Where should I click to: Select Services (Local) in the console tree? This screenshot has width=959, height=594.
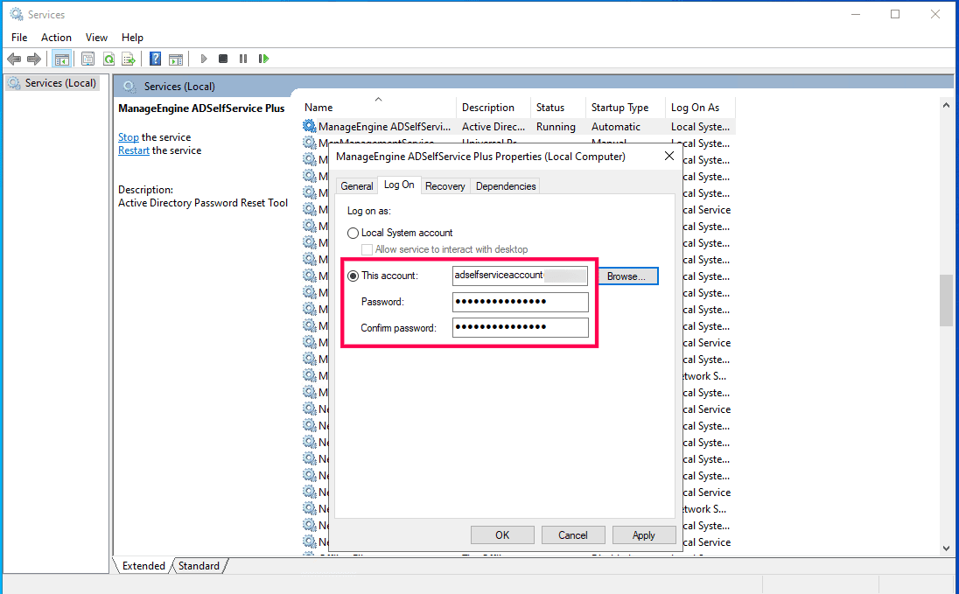pyautogui.click(x=52, y=83)
